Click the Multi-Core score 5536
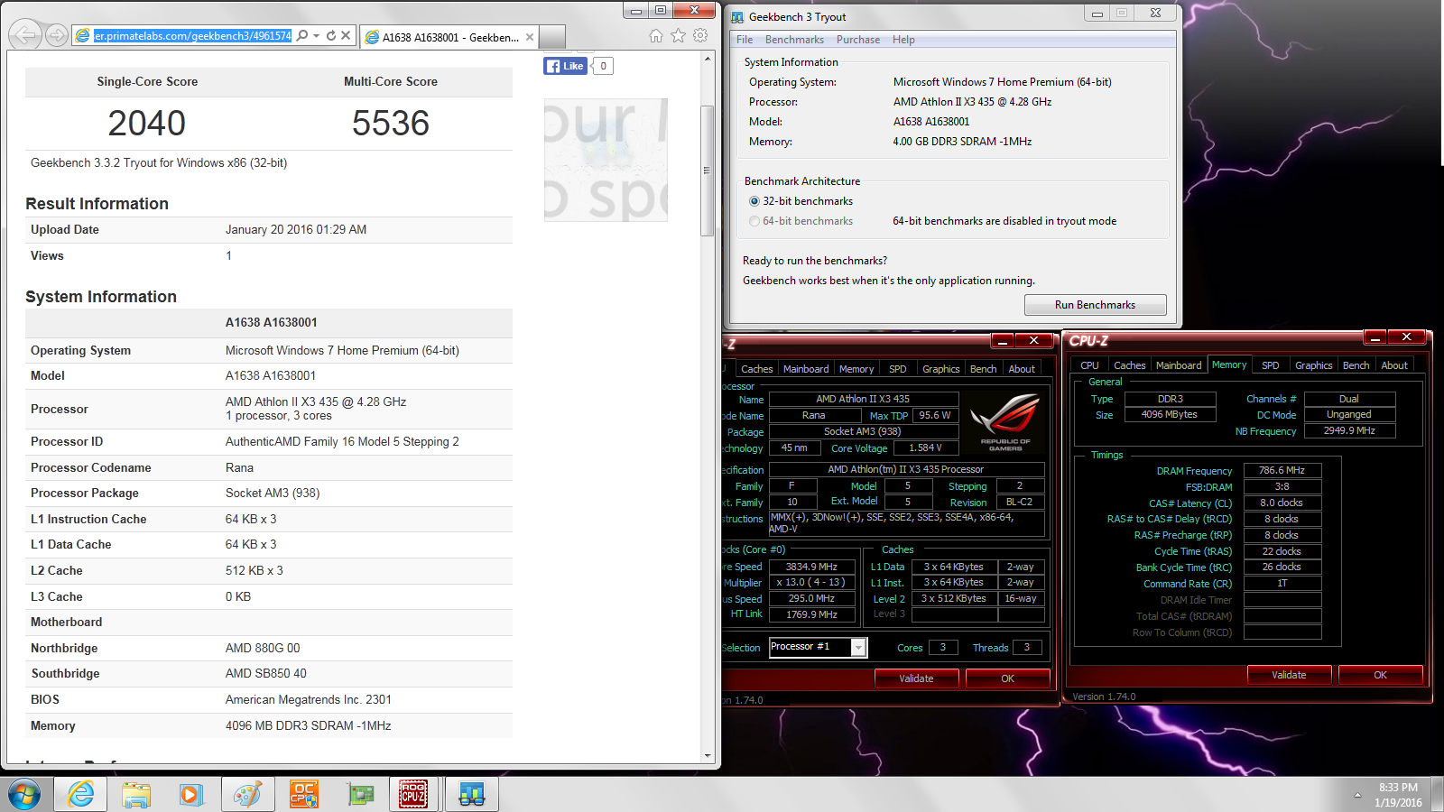The height and width of the screenshot is (812, 1444). [391, 124]
